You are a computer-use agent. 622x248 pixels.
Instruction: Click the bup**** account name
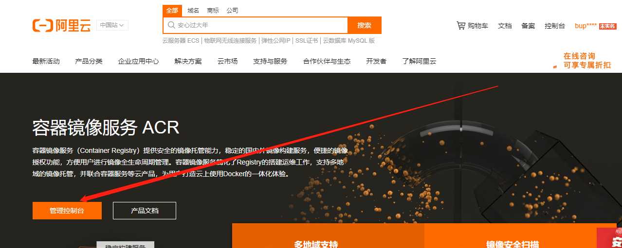coord(585,26)
